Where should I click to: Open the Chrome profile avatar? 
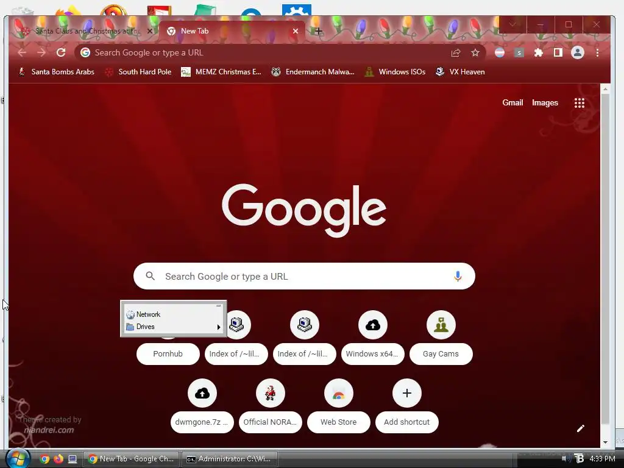(x=578, y=52)
